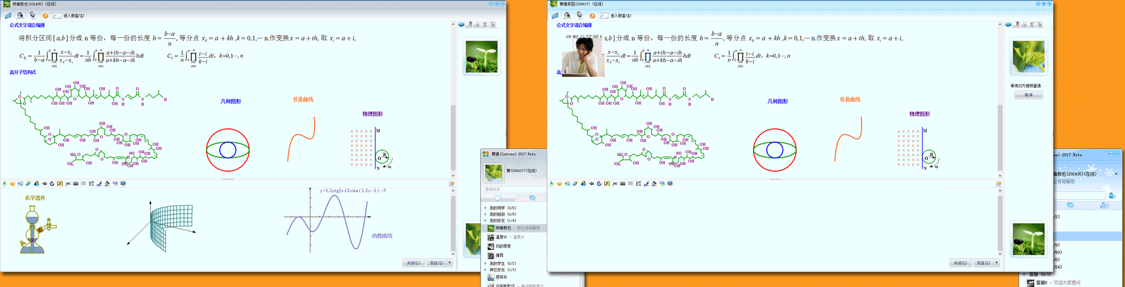Viewport: 1125px width, 287px height.
Task: Click the emoji smiley icon in left chat toolbar
Action: click(12, 184)
